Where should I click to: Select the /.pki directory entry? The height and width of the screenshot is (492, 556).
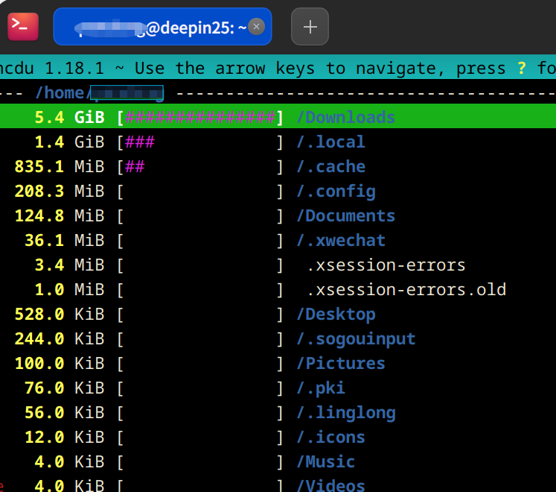[321, 388]
